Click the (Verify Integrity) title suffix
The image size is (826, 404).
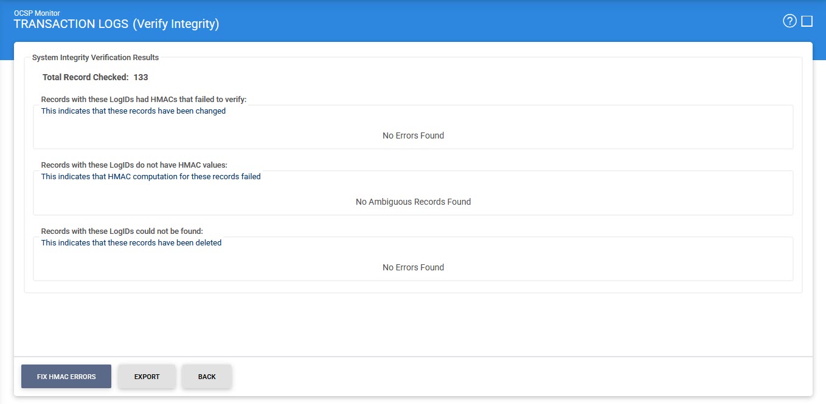coord(175,24)
